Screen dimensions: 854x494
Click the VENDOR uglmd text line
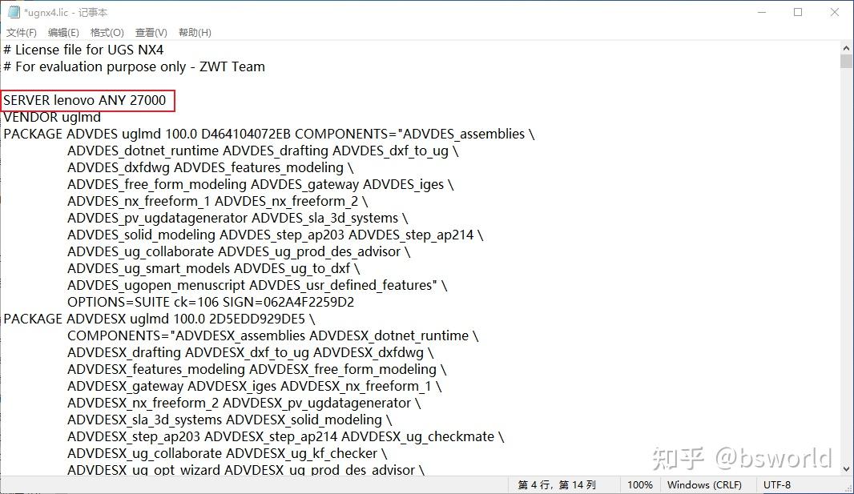pos(51,117)
